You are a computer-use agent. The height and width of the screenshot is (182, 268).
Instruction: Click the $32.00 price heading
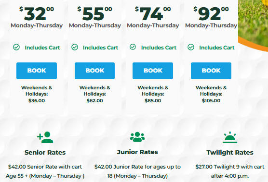37,13
